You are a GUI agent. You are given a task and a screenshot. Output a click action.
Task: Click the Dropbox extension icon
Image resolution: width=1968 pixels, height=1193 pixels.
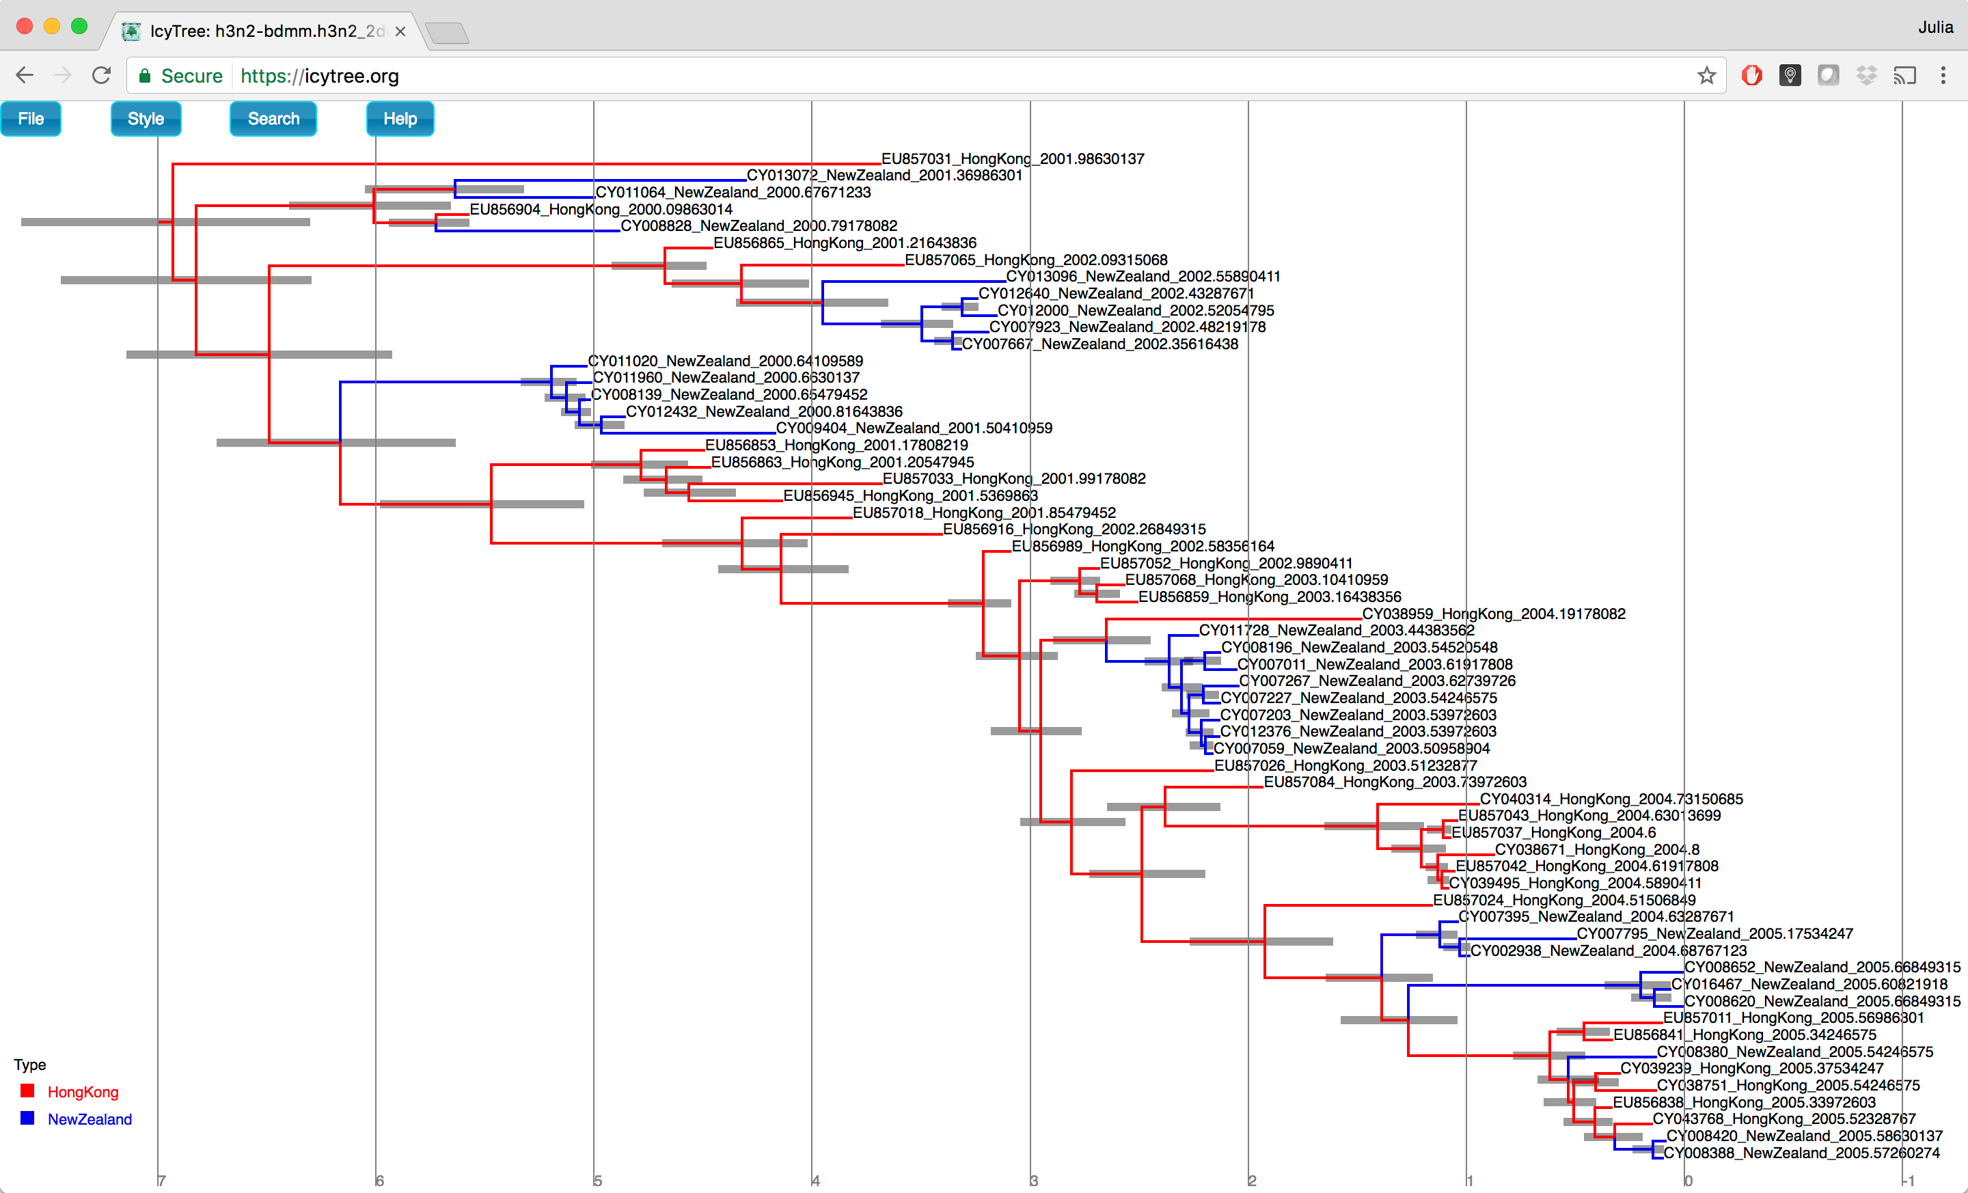click(x=1867, y=75)
